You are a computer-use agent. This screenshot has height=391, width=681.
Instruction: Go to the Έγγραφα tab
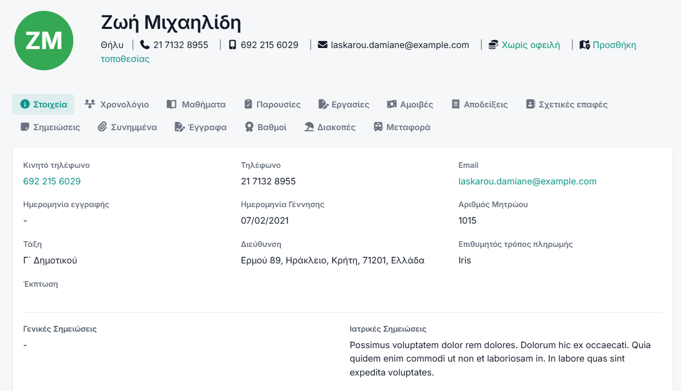click(201, 127)
